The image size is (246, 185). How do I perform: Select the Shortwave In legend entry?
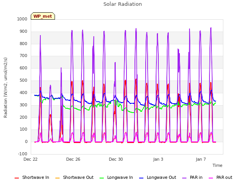pyautogui.click(x=32, y=177)
